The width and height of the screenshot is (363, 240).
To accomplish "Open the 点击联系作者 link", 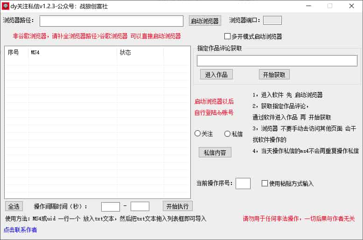I will [x=20, y=230].
